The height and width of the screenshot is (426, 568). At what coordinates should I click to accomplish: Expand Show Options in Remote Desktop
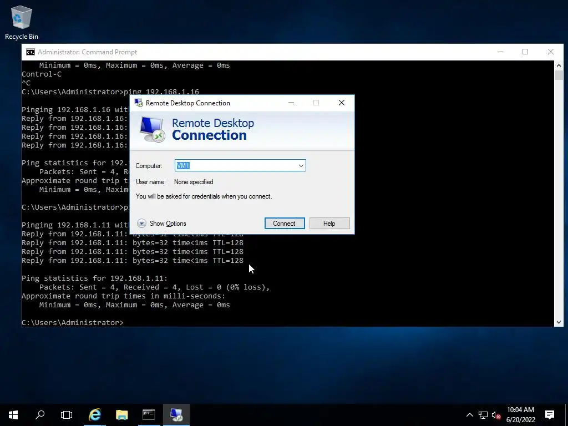click(x=161, y=224)
